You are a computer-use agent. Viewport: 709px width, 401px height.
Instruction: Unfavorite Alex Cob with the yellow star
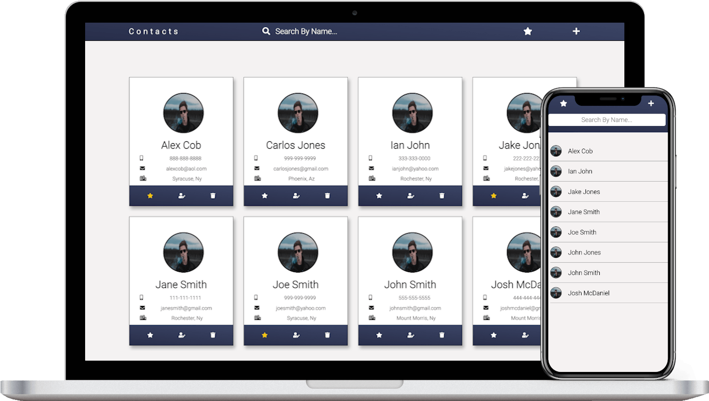pyautogui.click(x=150, y=196)
